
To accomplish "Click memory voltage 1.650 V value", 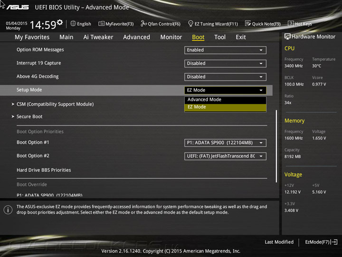I will 319,138.
